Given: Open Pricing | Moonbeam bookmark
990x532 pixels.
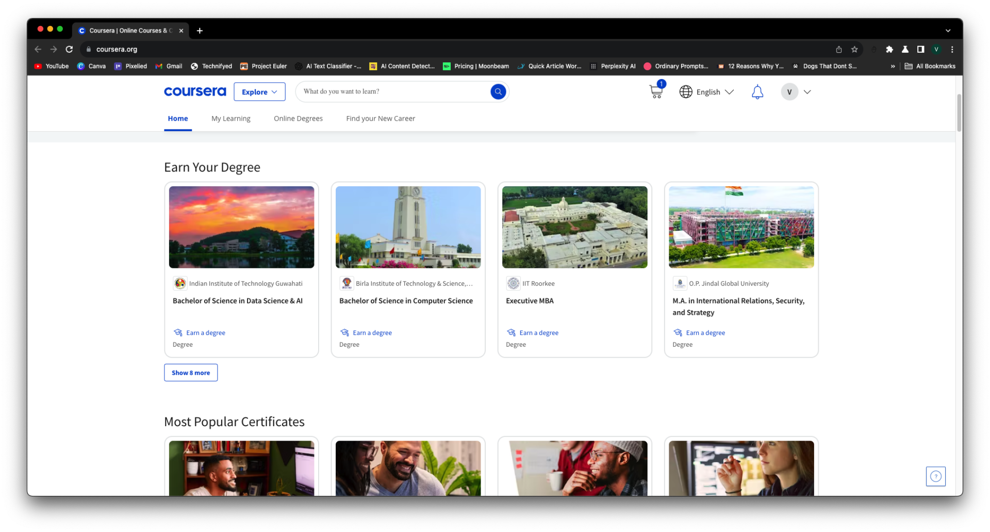Looking at the screenshot, I should coord(476,66).
